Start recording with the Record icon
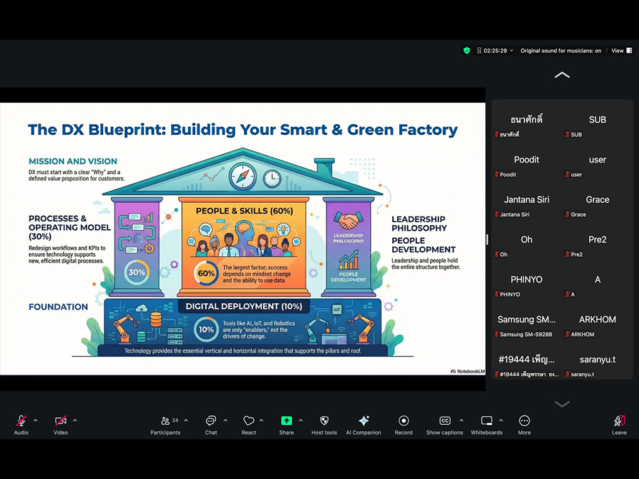This screenshot has width=639, height=479. [404, 421]
